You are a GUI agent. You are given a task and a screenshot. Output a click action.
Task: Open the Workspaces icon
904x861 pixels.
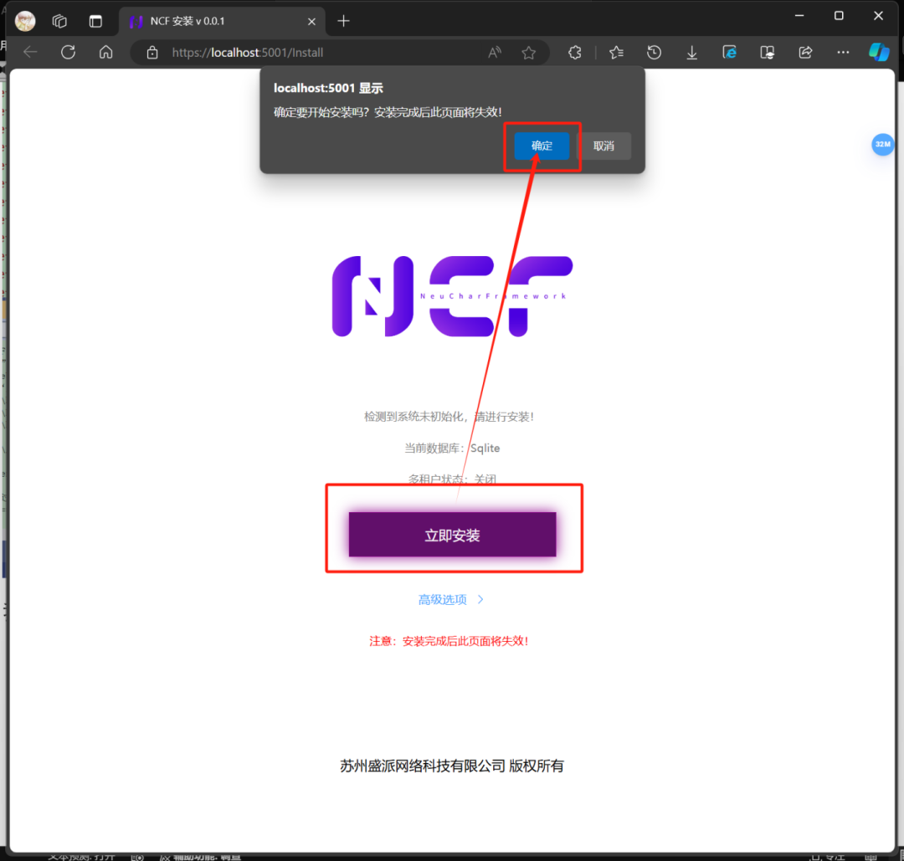point(59,21)
